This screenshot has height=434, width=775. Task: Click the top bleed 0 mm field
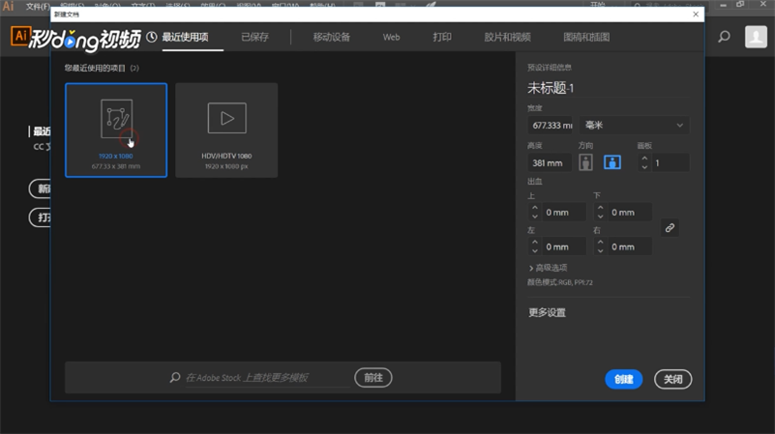click(563, 213)
